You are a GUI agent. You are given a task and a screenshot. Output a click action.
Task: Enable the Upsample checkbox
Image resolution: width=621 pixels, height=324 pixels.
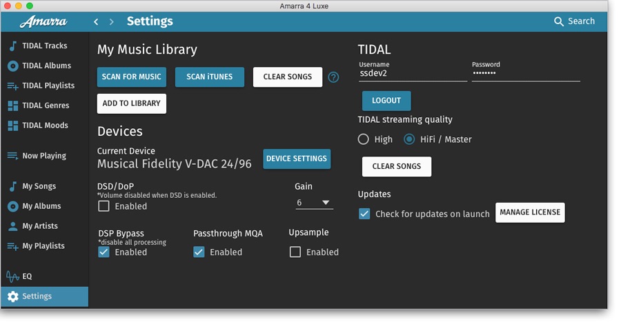click(x=295, y=252)
